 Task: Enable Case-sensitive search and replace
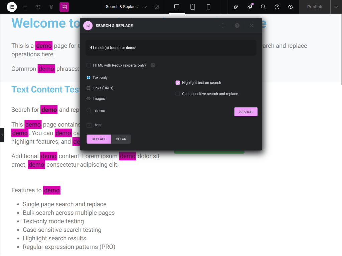coord(177,94)
